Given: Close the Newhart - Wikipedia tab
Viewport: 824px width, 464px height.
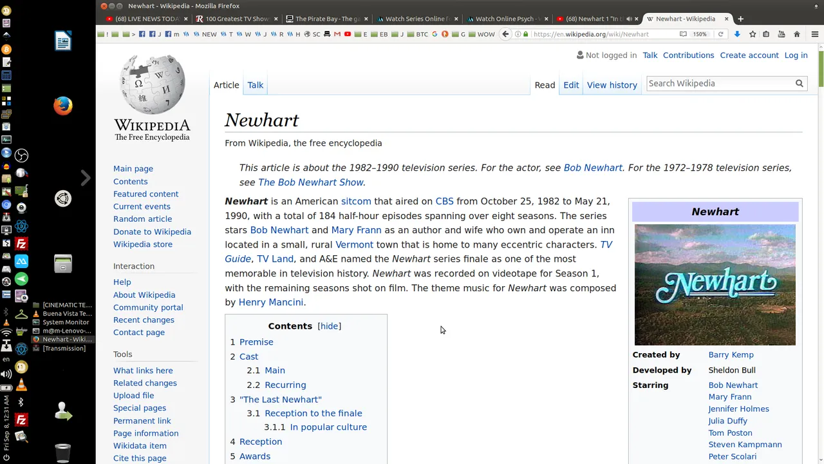Looking at the screenshot, I should [x=726, y=19].
